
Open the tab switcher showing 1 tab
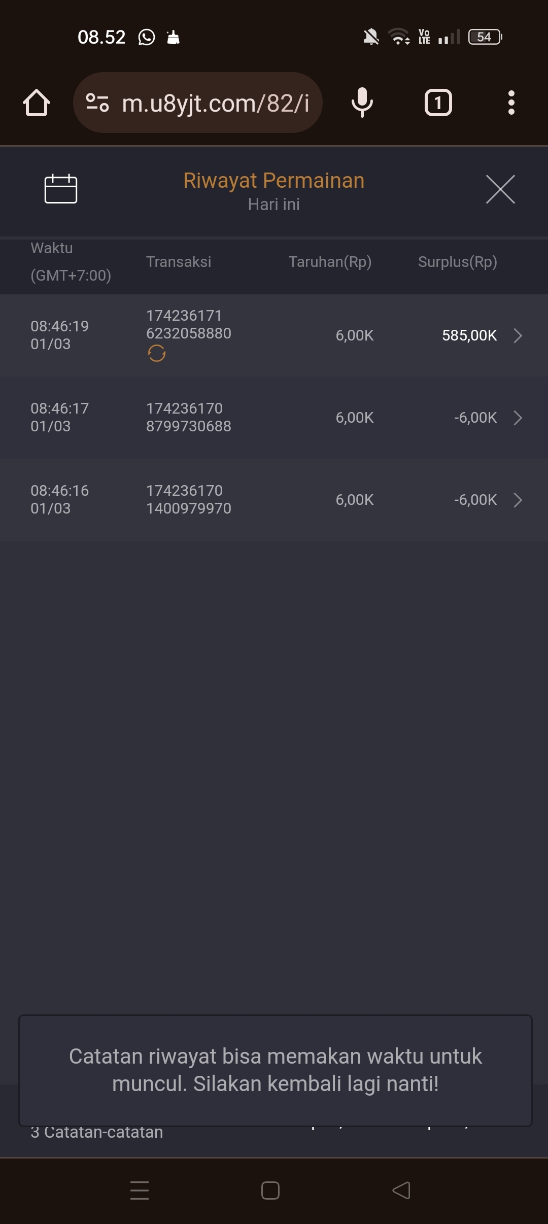pos(438,103)
